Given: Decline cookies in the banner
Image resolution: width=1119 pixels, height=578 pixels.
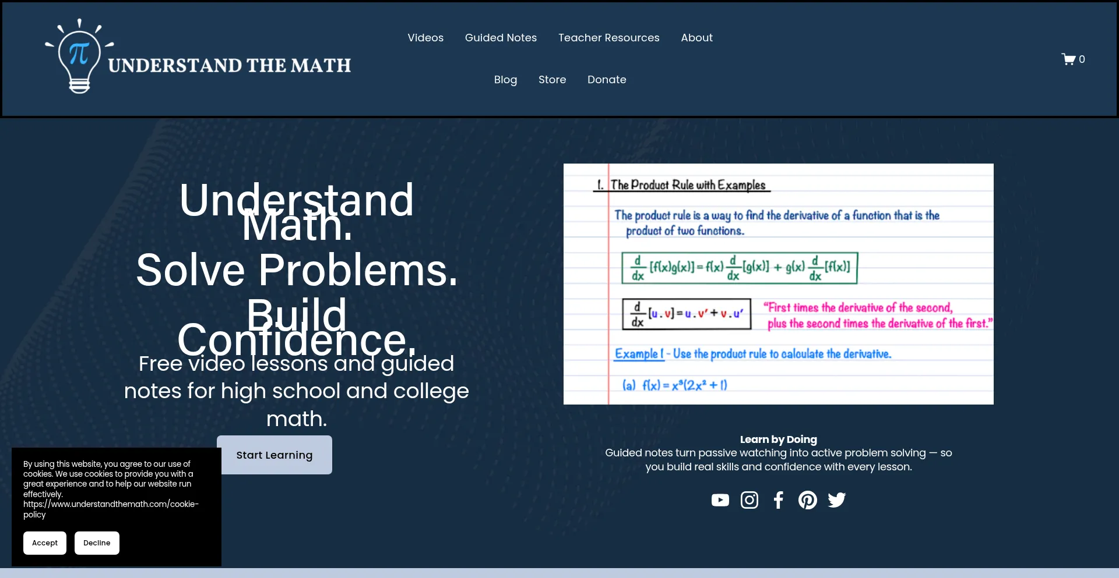Looking at the screenshot, I should (97, 543).
